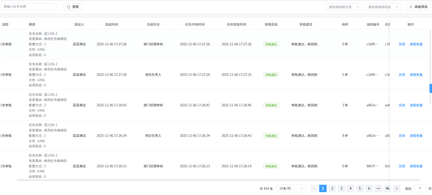Screen dimensions: 432x195
Task: Switch to page 5
Action: (360, 189)
